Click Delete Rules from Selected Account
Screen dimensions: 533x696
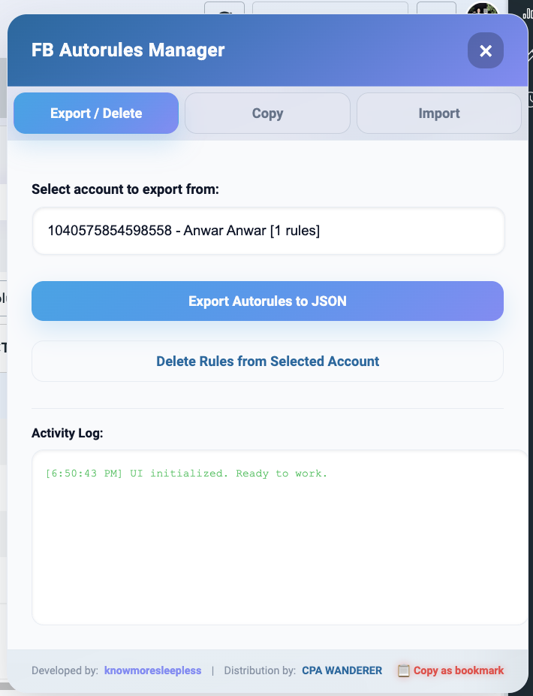267,362
